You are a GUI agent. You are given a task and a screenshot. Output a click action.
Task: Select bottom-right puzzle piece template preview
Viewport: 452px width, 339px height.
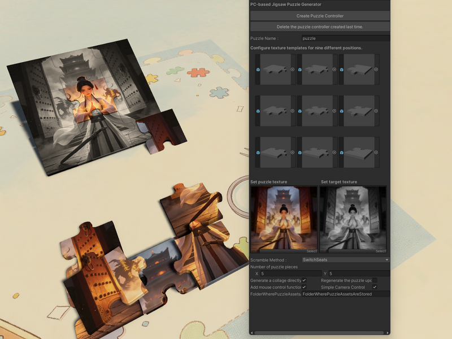pos(359,153)
